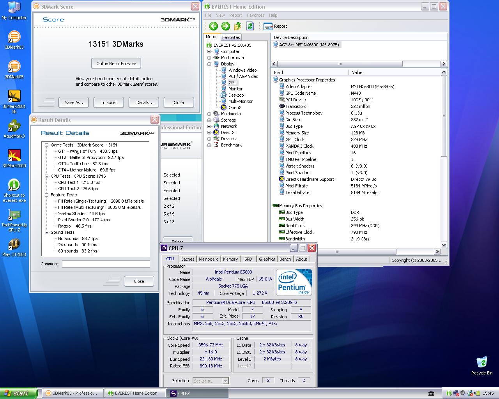Image resolution: width=499 pixels, height=399 pixels.
Task: Select Desktop item in EVEREST tree
Action: (232, 95)
